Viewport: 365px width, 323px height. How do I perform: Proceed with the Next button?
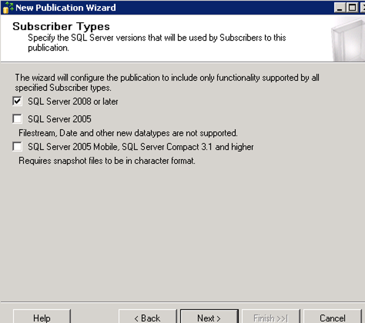209,317
